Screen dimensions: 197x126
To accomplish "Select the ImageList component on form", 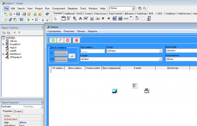I will click(x=114, y=91).
